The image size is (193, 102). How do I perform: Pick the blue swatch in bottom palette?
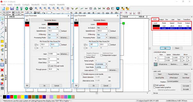8,97
